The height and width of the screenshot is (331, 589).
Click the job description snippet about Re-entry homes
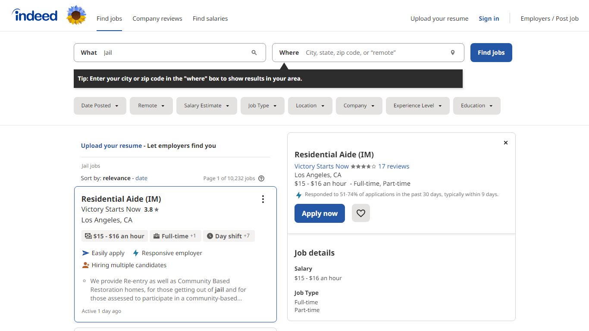click(x=169, y=290)
